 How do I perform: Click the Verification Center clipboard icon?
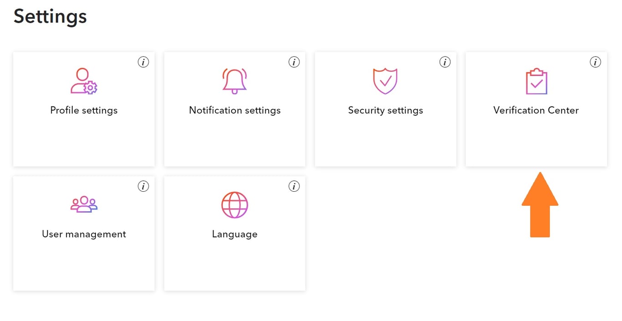pos(536,81)
